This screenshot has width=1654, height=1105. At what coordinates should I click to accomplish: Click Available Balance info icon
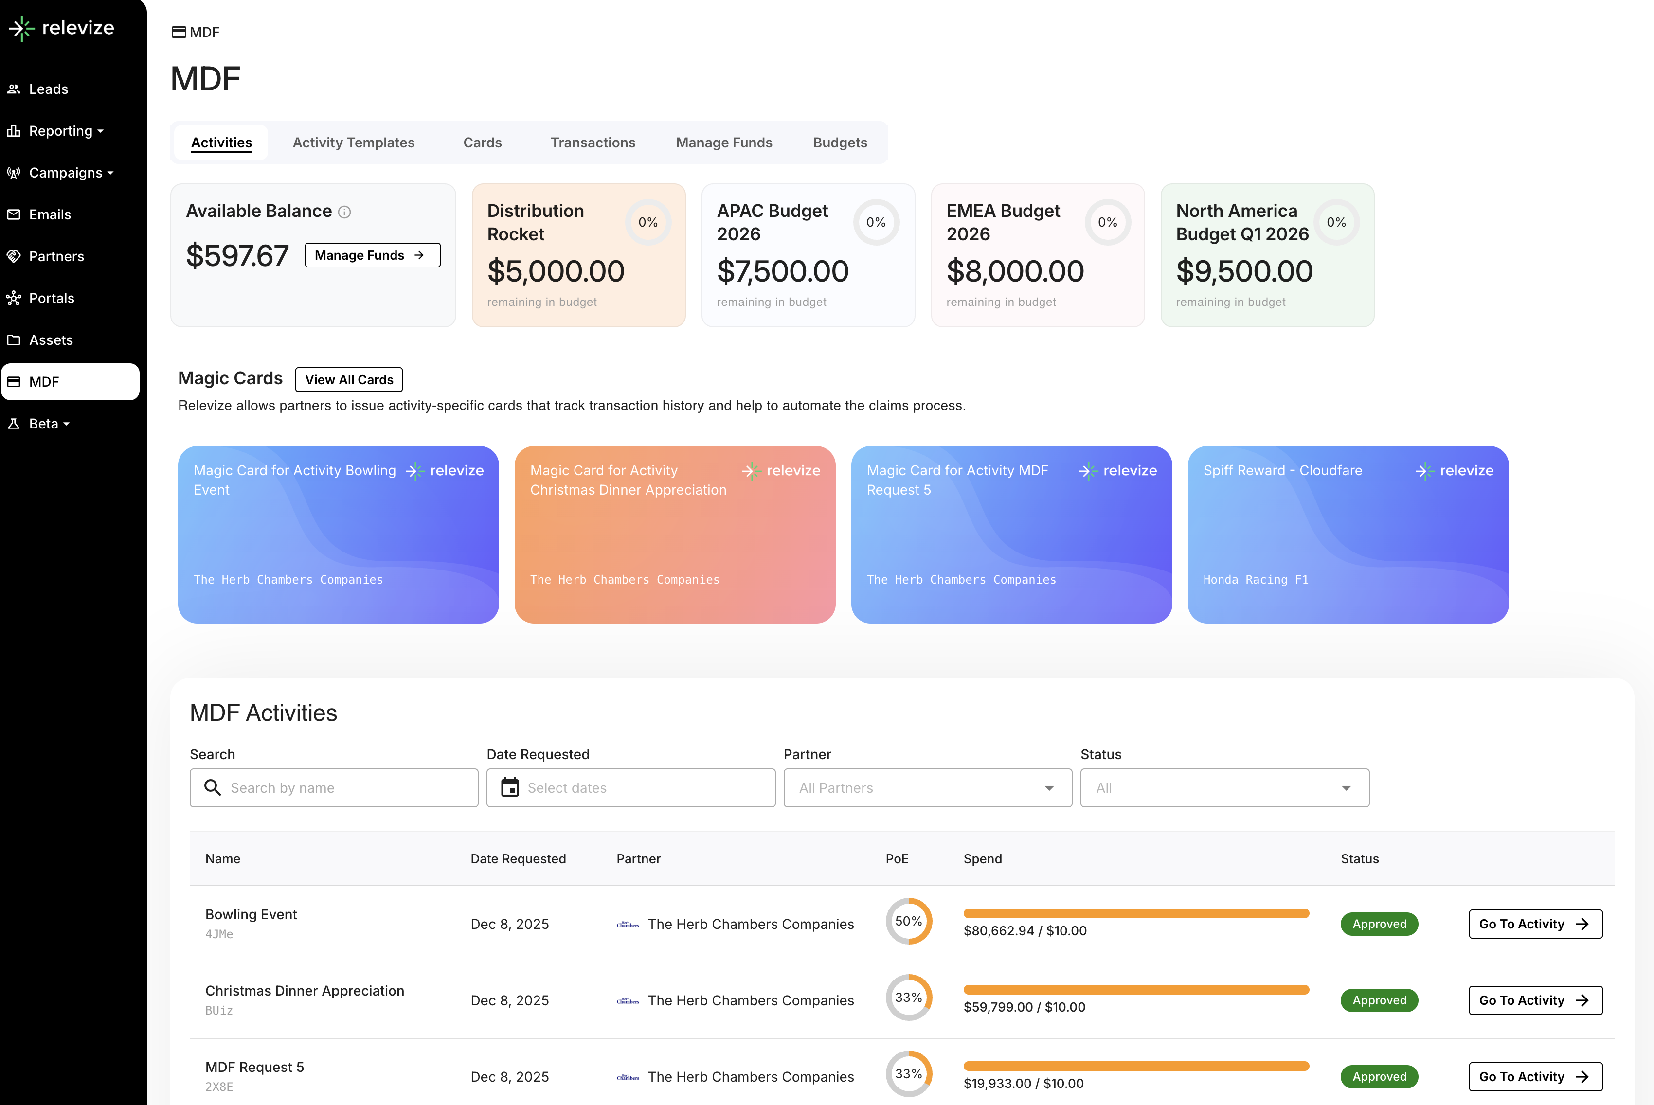point(344,212)
